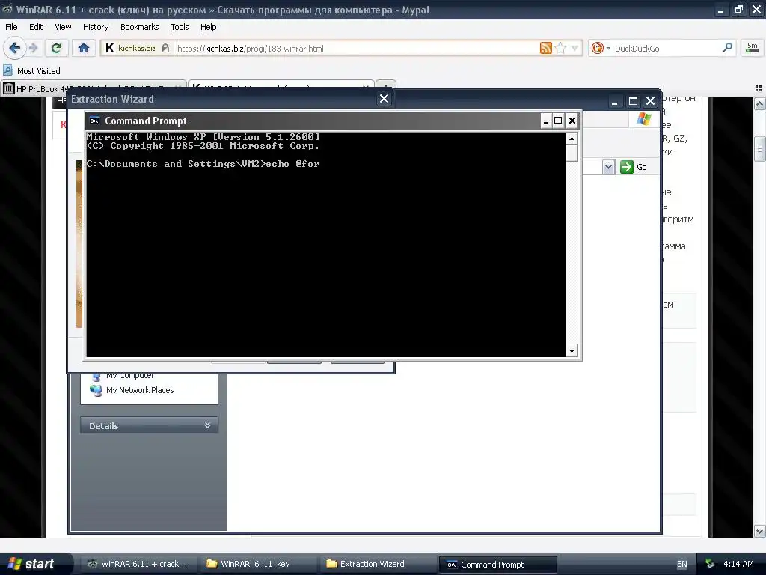Open the History menu
The height and width of the screenshot is (575, 766).
(x=95, y=27)
